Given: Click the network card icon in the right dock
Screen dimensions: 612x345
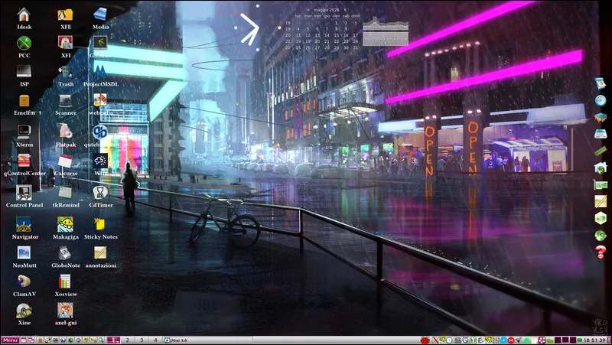Looking at the screenshot, I should pos(601,184).
